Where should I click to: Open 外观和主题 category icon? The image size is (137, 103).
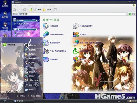coord(46,26)
